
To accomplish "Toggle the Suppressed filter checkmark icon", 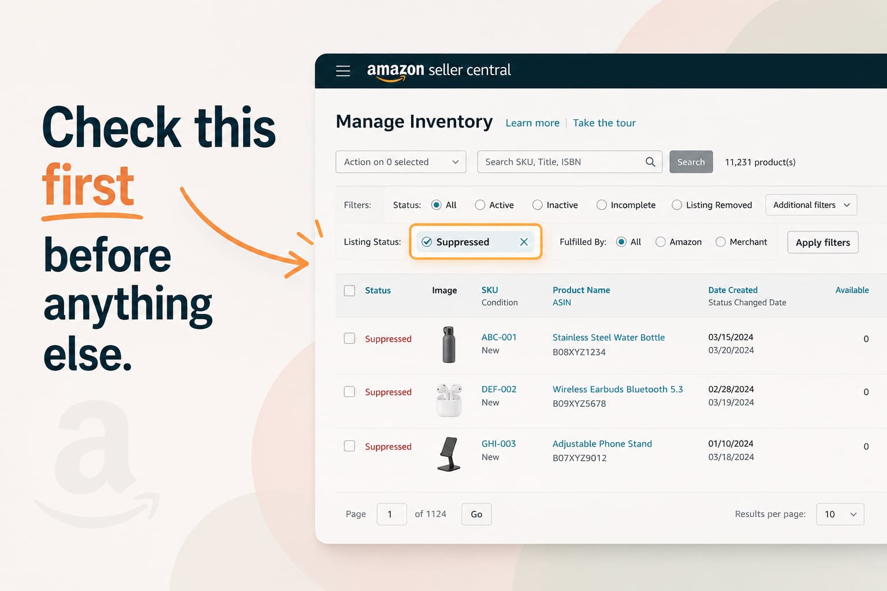I will [427, 242].
